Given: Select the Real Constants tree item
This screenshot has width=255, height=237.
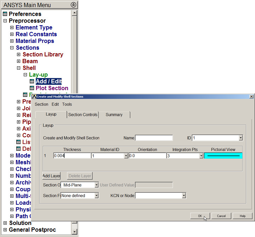Looking at the screenshot, I should coord(36,34).
